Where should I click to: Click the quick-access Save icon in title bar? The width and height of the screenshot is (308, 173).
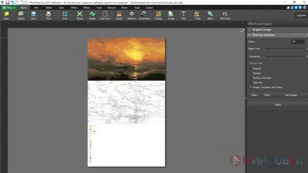[8, 2]
